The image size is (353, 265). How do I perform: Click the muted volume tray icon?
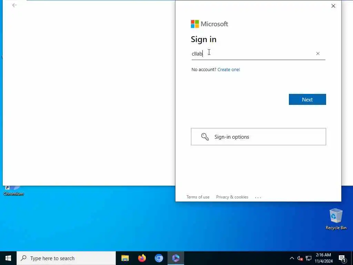click(x=300, y=258)
